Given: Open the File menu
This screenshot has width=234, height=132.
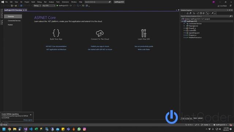Looking at the screenshot, I should click(x=7, y=2).
